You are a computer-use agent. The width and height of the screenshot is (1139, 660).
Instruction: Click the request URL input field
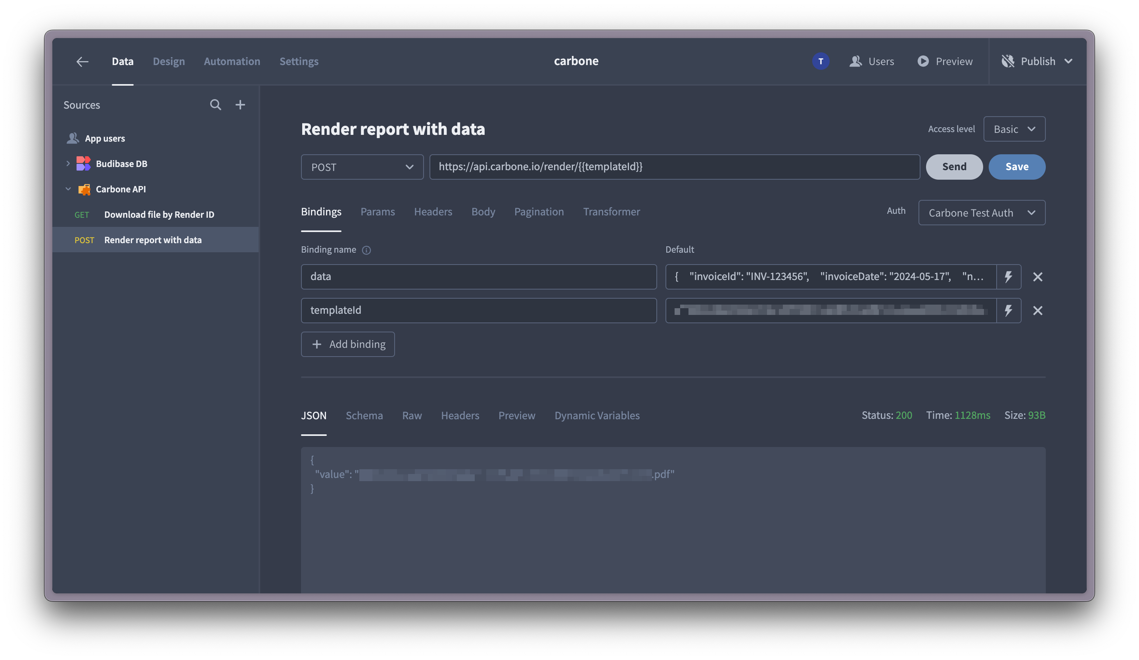tap(674, 167)
